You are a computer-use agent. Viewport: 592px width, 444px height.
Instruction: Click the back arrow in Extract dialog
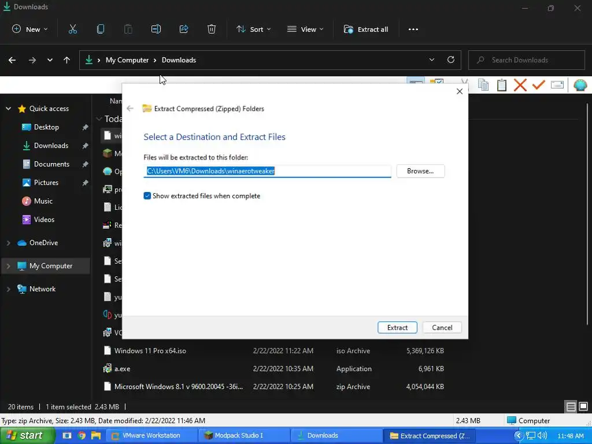point(130,108)
